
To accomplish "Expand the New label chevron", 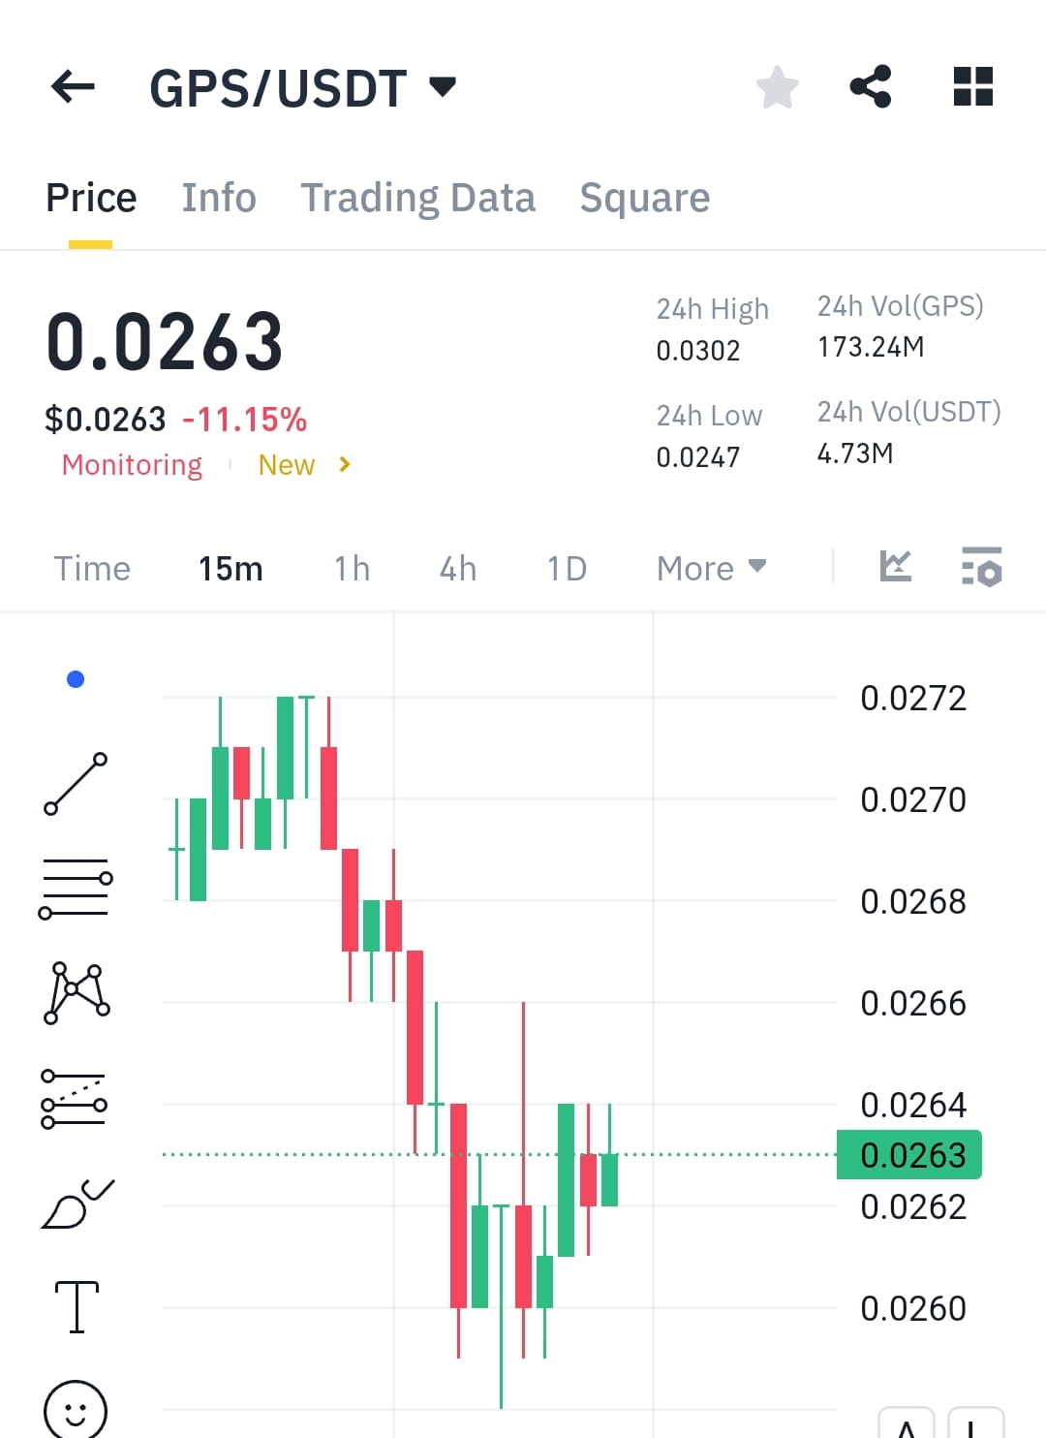I will tap(344, 465).
